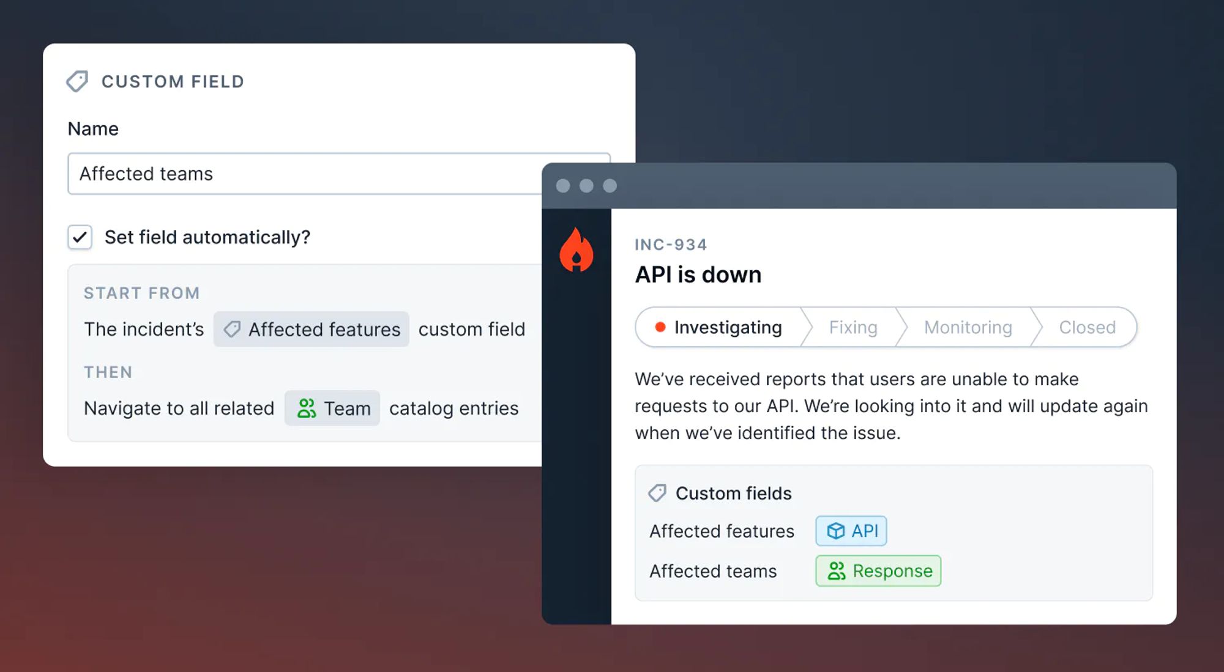Open the Team catalog type selector
The image size is (1224, 672).
pyautogui.click(x=332, y=408)
